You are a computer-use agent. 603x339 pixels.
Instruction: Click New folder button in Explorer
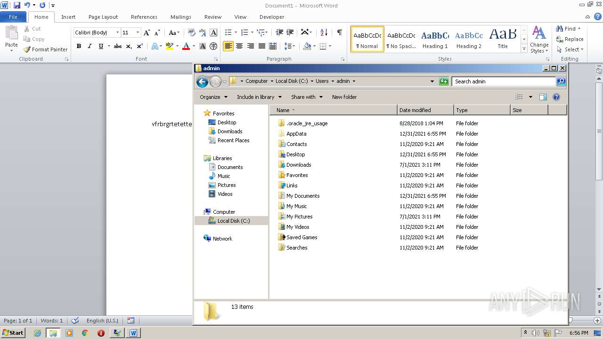[344, 97]
